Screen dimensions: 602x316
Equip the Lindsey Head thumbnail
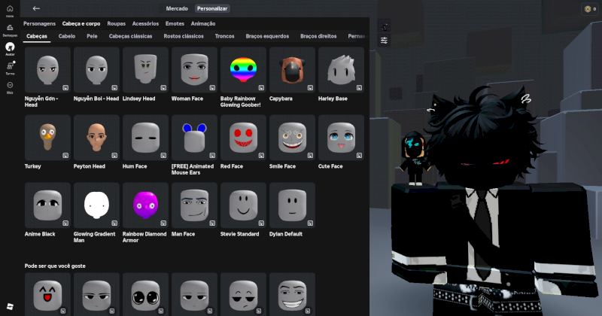[145, 70]
